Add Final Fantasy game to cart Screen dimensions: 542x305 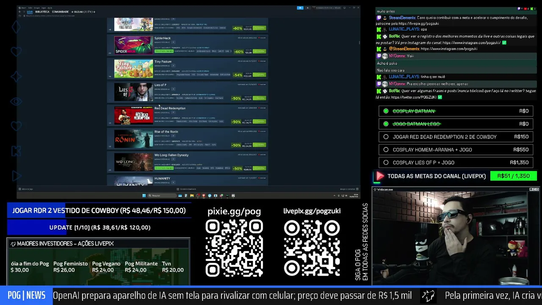coord(259,28)
